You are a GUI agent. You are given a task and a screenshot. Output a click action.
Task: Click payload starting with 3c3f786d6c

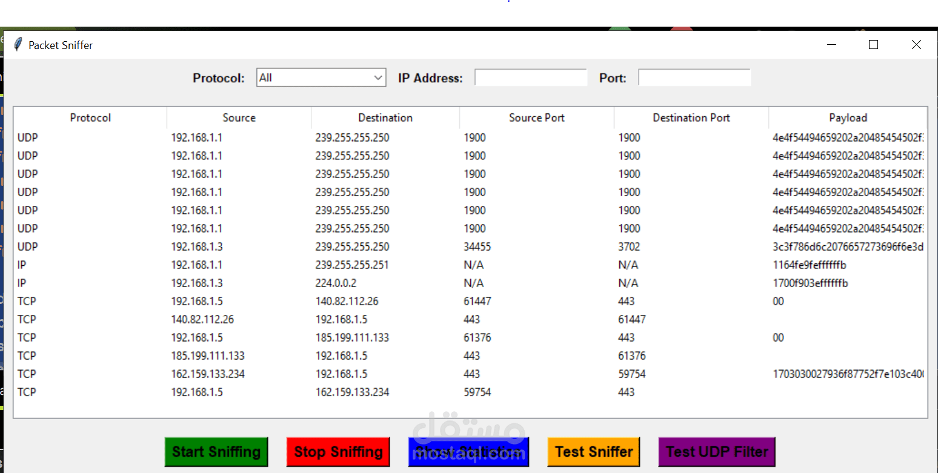(x=848, y=246)
